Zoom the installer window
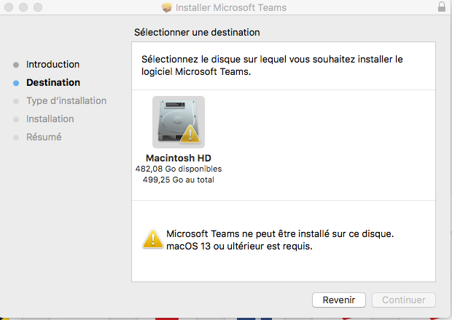 [37, 7]
